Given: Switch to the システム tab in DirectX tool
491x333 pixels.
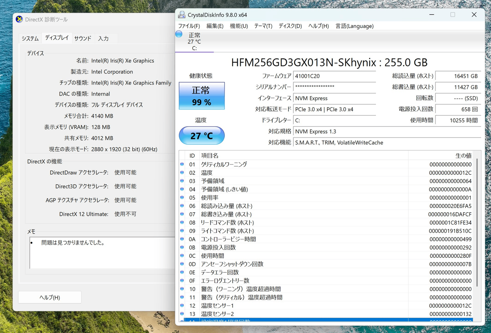Looking at the screenshot, I should tap(30, 38).
